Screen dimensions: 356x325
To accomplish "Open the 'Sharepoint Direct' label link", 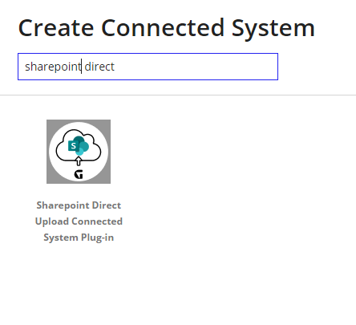I will 79,205.
